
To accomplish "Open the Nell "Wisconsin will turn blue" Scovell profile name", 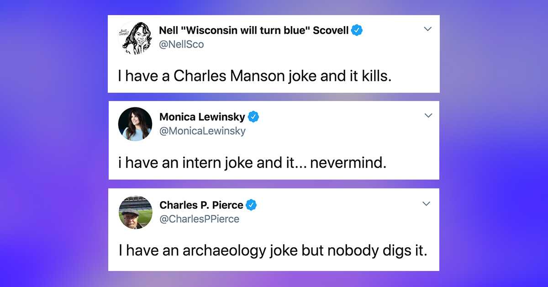I will click(x=253, y=31).
